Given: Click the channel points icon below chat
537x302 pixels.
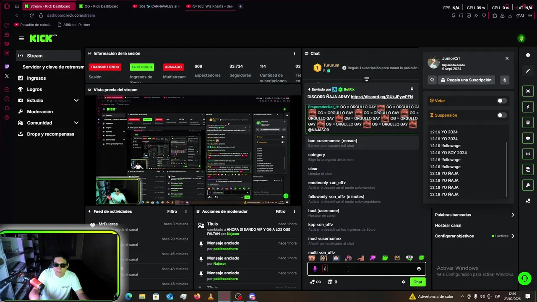Looking at the screenshot, I should (x=315, y=282).
